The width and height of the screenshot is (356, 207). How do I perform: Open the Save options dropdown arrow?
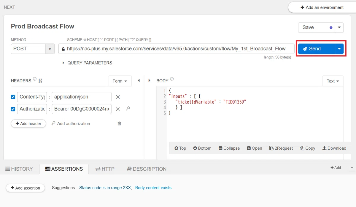339,28
